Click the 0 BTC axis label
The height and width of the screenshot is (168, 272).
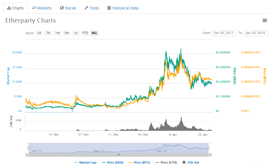point(245,111)
